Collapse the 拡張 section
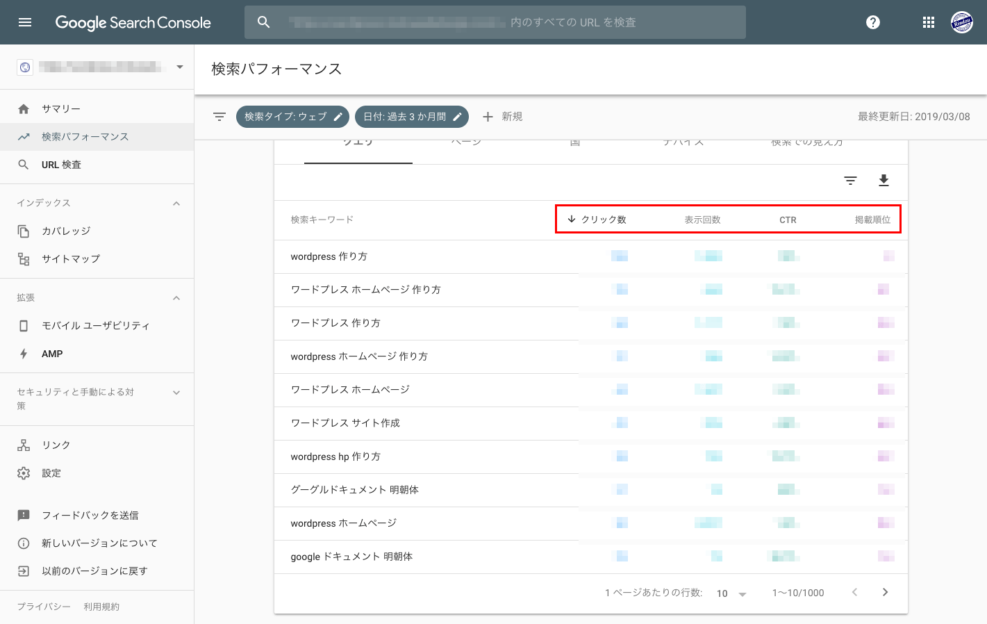Viewport: 987px width, 624px height. tap(176, 298)
